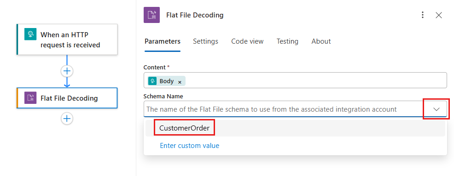Open the vertical ellipsis more options menu
This screenshot has width=454, height=176.
point(423,15)
